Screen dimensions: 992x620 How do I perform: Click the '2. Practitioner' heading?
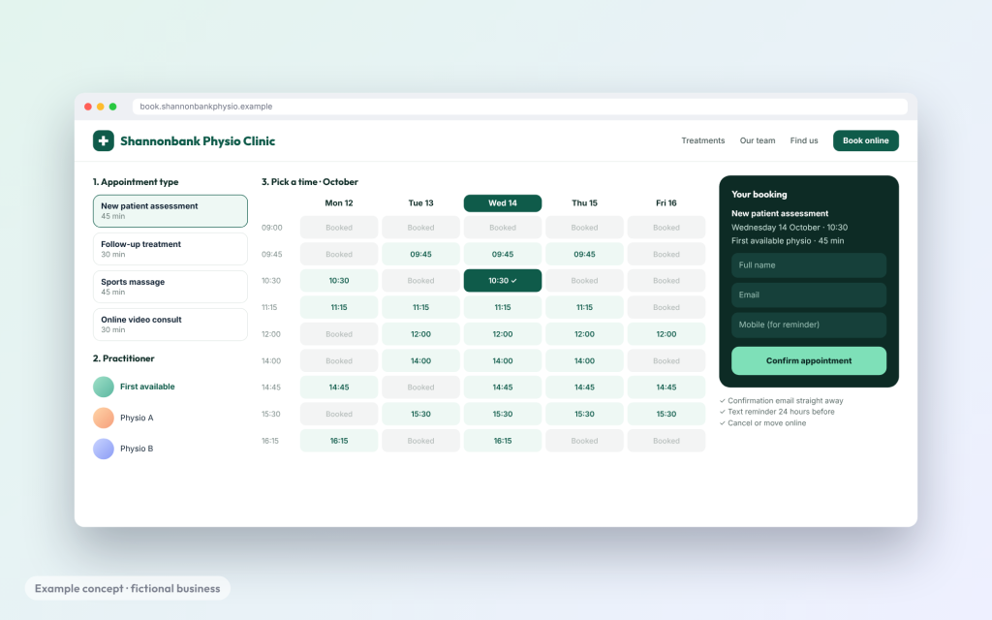pos(123,358)
